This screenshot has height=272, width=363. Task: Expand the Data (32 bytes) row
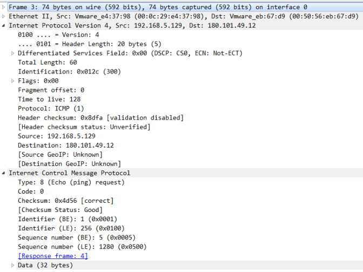click(x=13, y=265)
